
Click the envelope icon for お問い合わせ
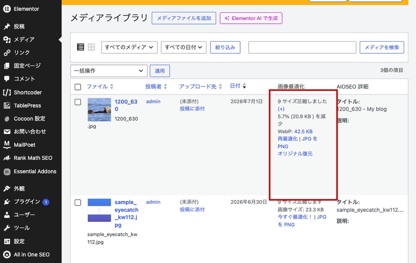pyautogui.click(x=7, y=131)
